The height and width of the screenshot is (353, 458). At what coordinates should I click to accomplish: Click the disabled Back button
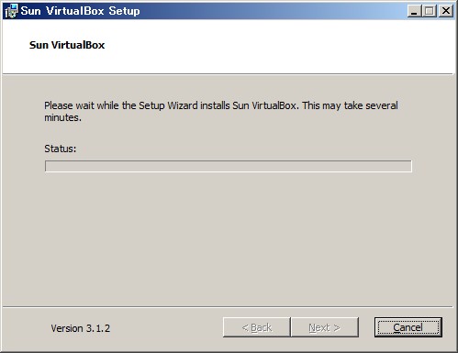(257, 327)
